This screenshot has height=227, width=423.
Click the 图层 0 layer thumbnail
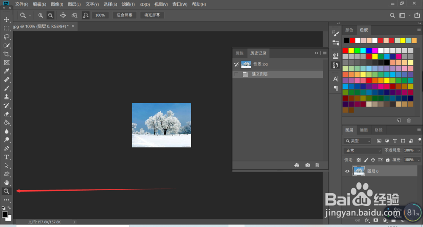[359, 171]
